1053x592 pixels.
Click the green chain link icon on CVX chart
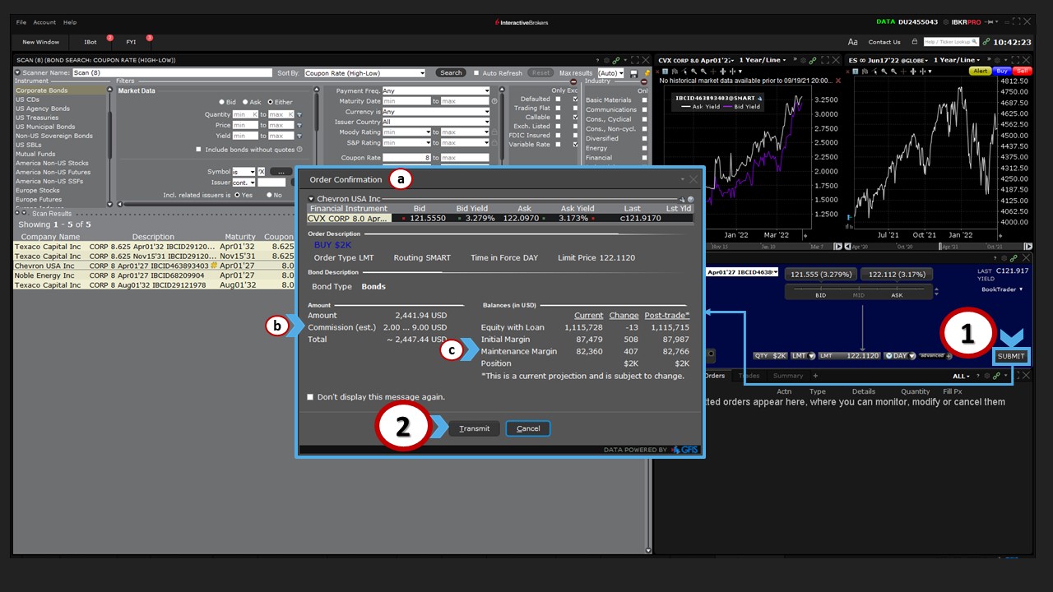click(813, 60)
